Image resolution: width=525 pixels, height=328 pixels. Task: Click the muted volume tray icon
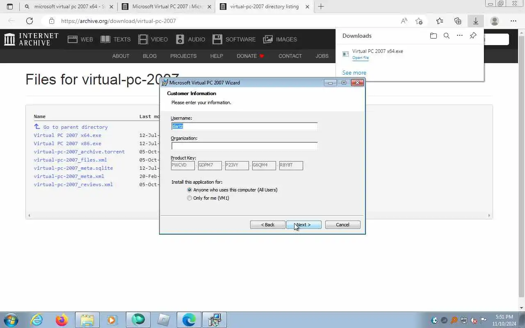pos(474,320)
